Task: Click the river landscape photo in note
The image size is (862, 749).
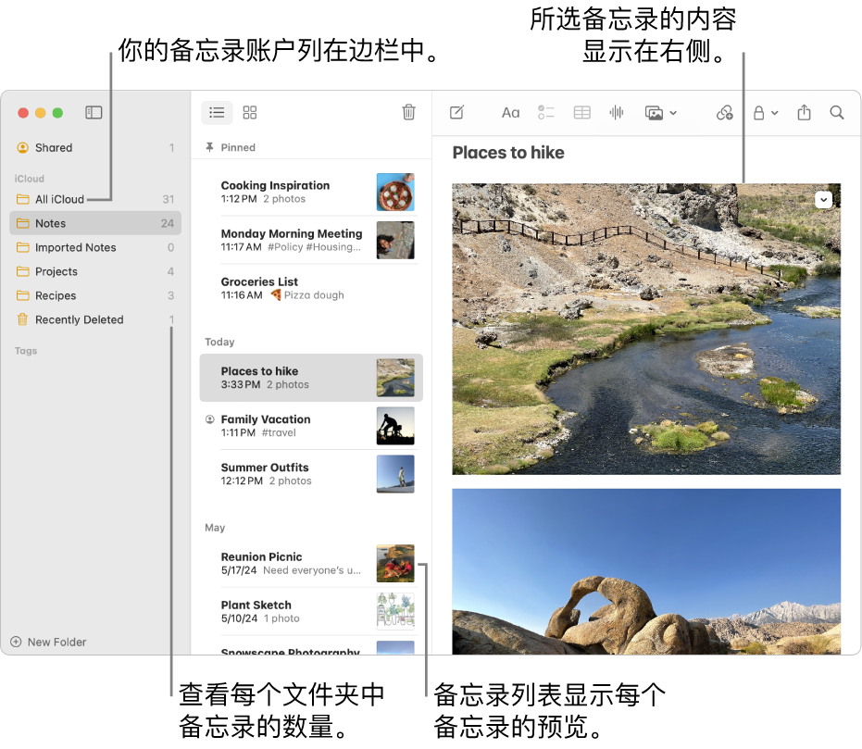Action: pyautogui.click(x=646, y=329)
